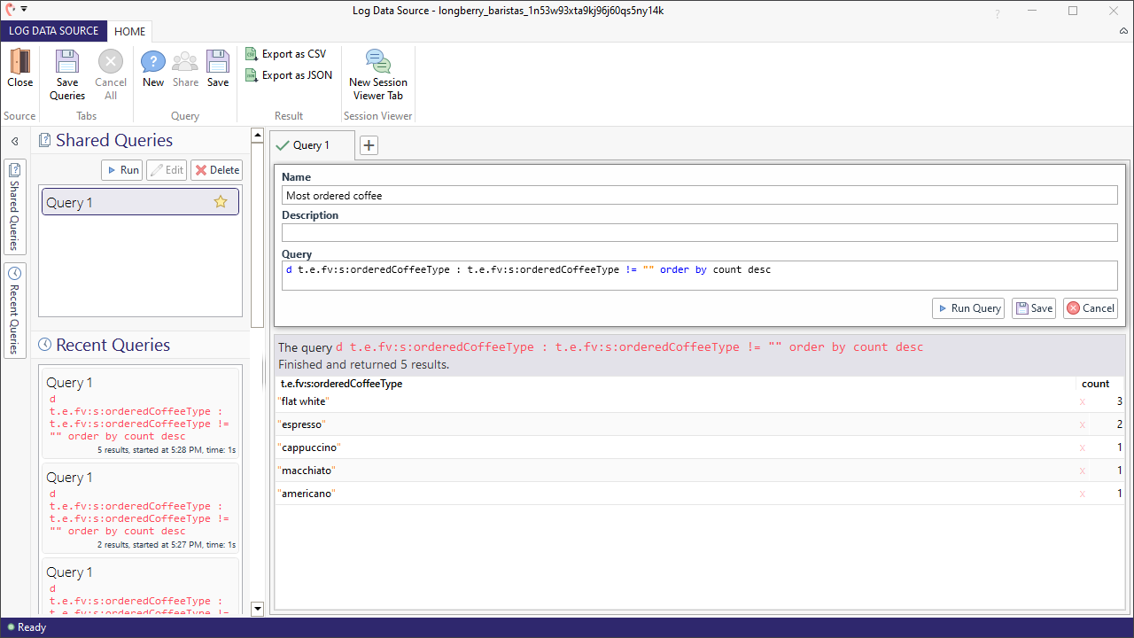1134x638 pixels.
Task: Collapse the left side panel
Action: (x=14, y=142)
